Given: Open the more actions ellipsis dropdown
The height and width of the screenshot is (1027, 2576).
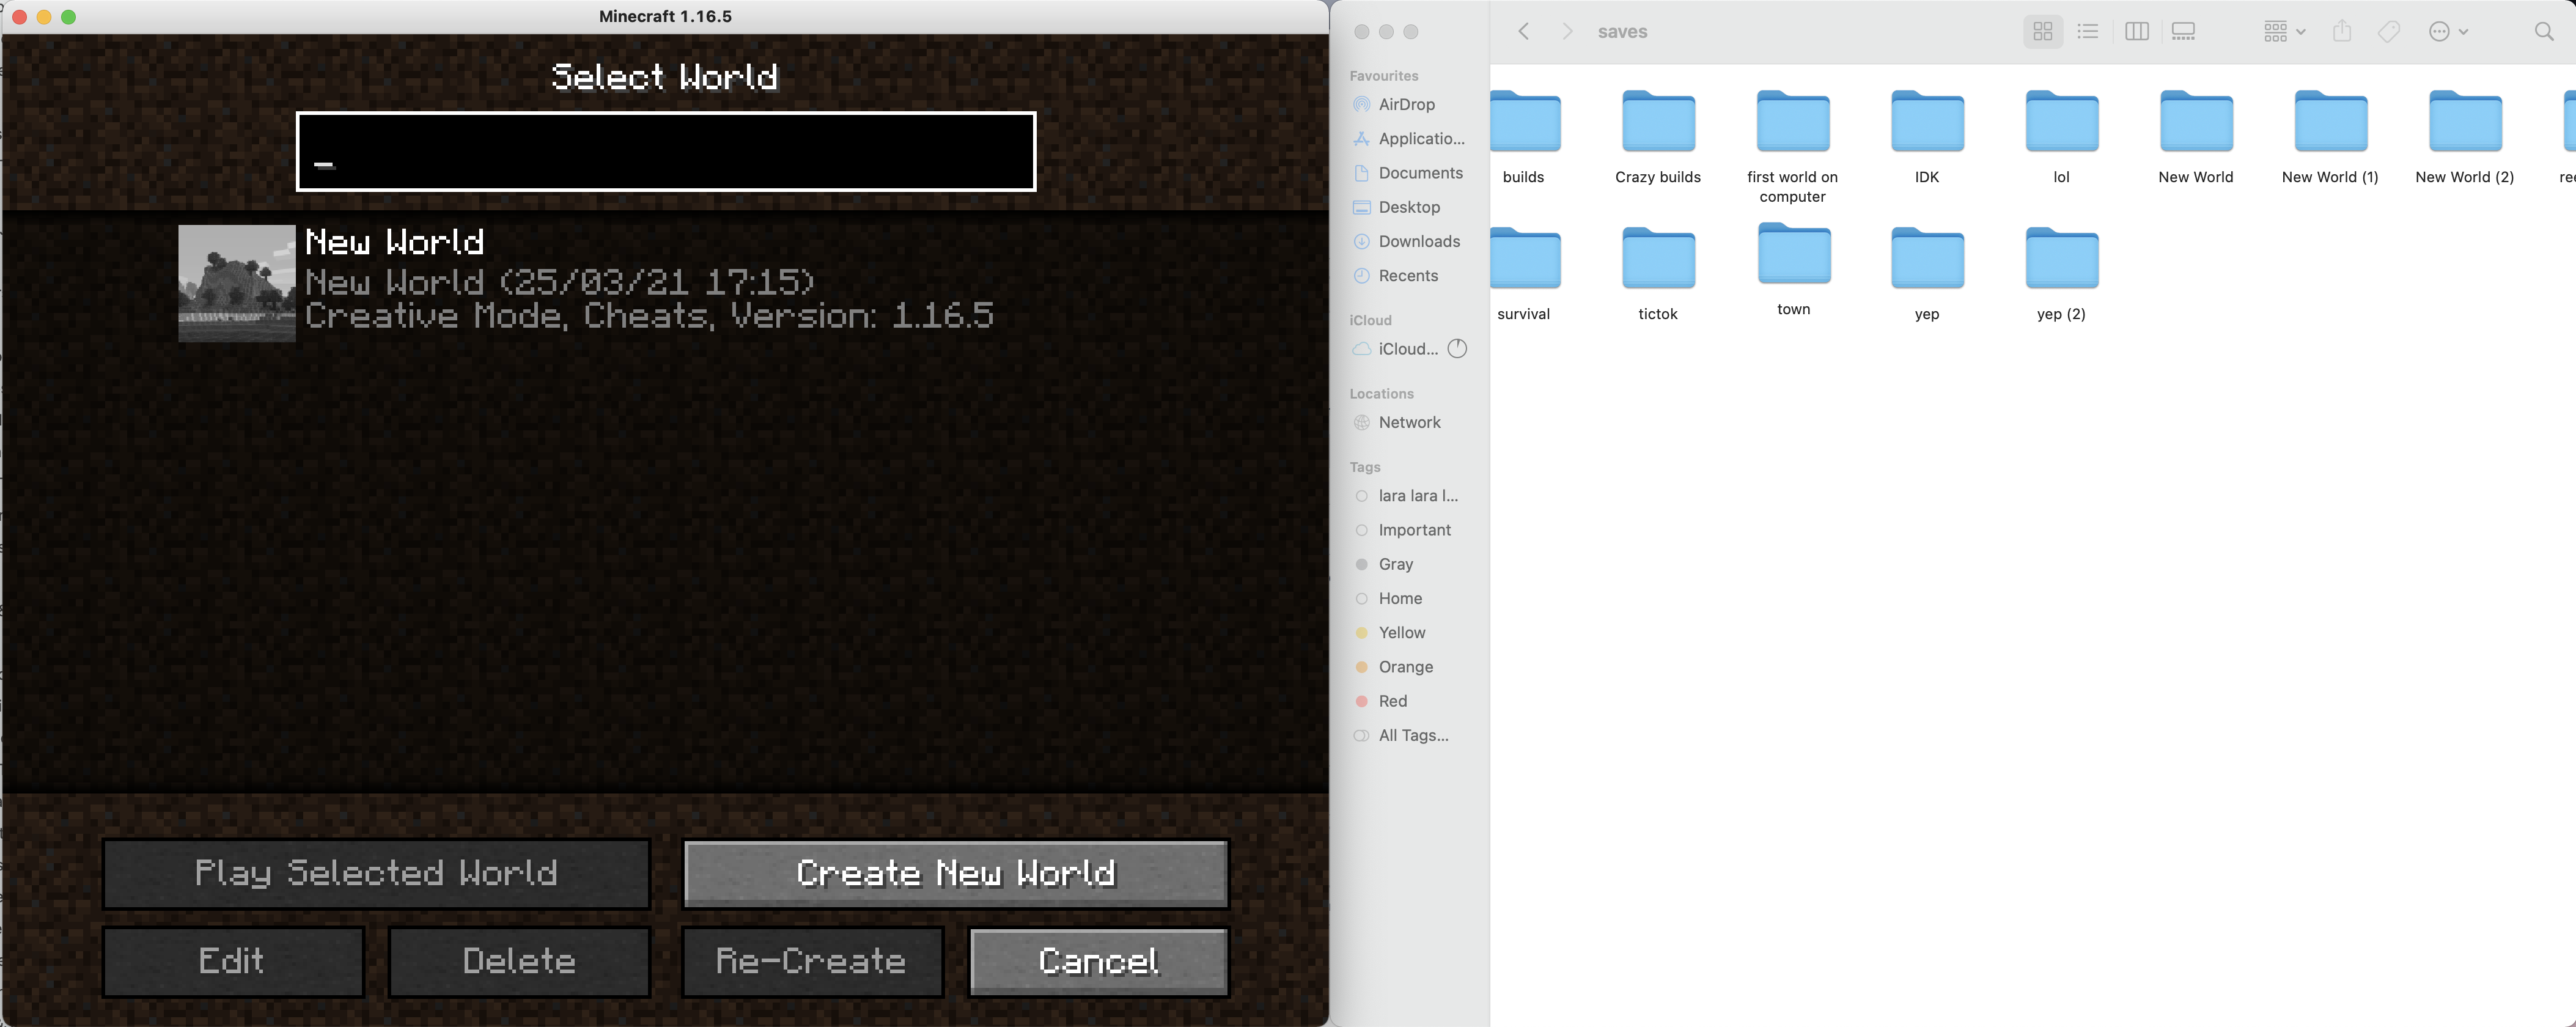Looking at the screenshot, I should 2448,32.
